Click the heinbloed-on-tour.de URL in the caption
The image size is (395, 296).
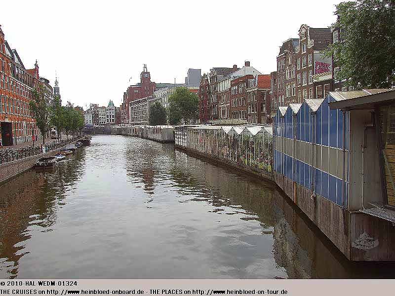240,292
